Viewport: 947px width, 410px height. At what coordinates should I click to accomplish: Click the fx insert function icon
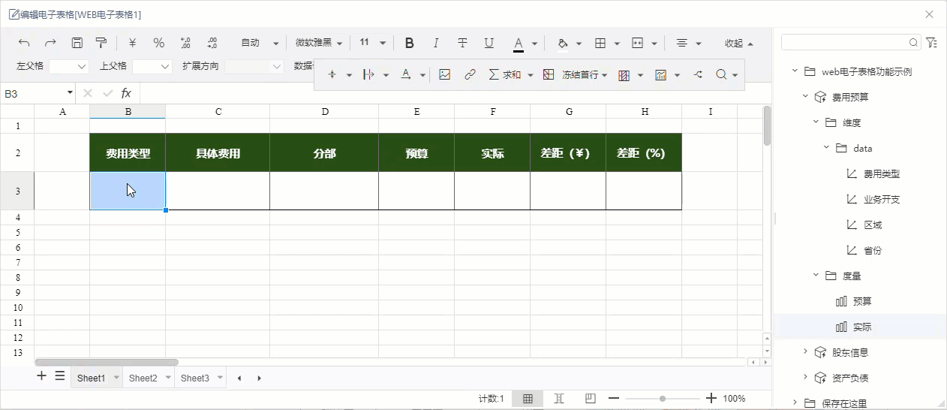point(126,93)
